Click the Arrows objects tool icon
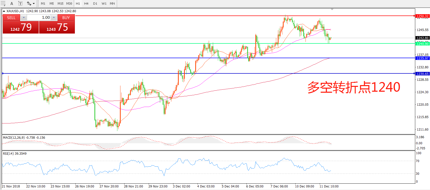The width and height of the screenshot is (430, 190). (29, 4)
